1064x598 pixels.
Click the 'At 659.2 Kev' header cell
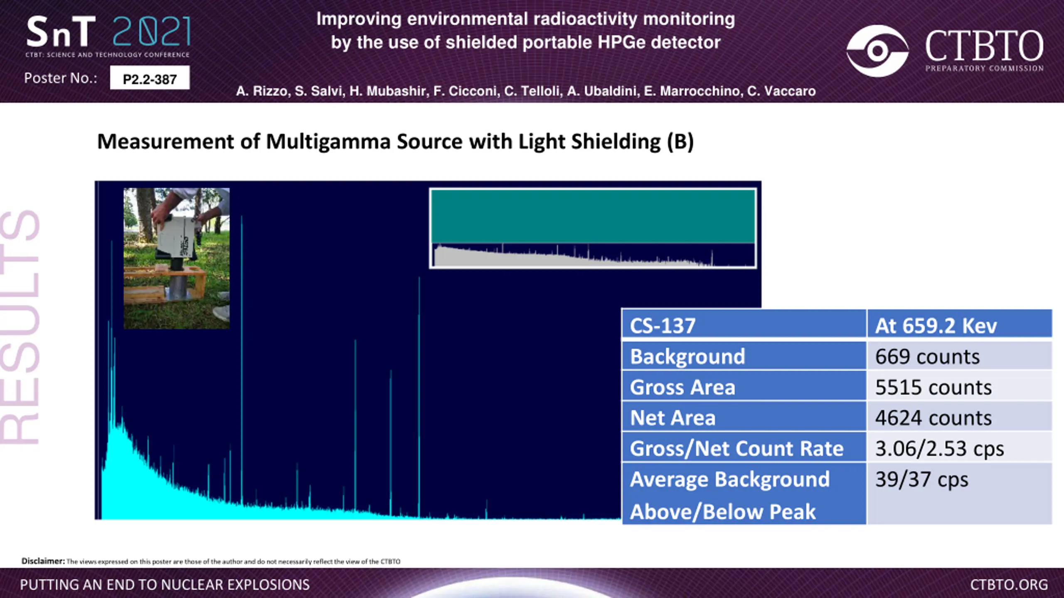point(960,324)
